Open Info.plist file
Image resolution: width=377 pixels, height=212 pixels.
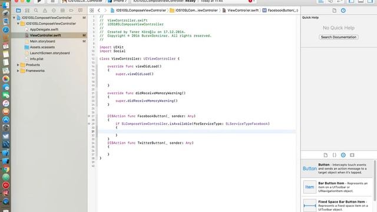[37, 59]
